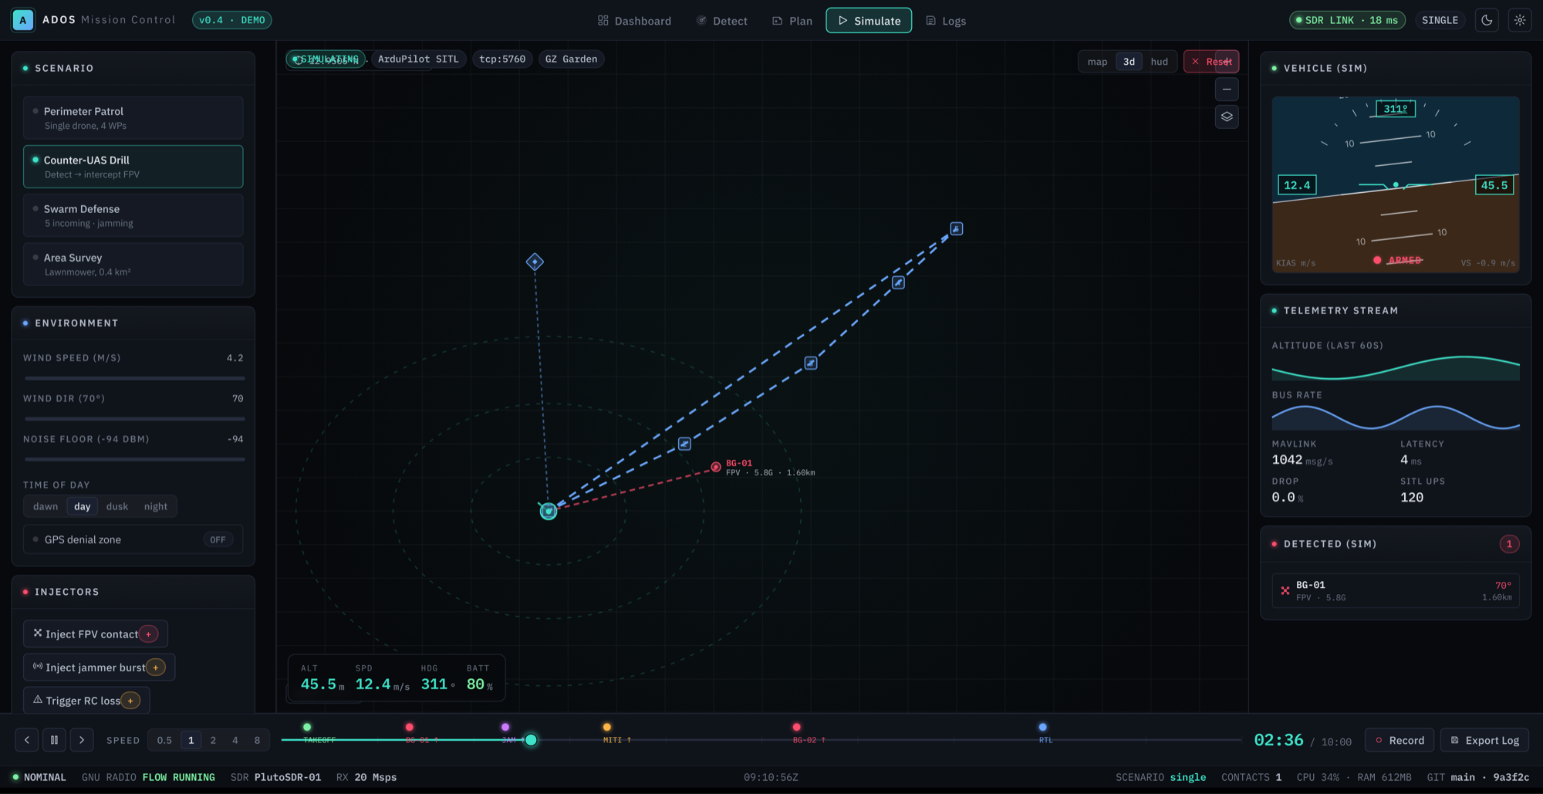Click the GZ Garden chip
This screenshot has height=794, width=1543.
[571, 59]
